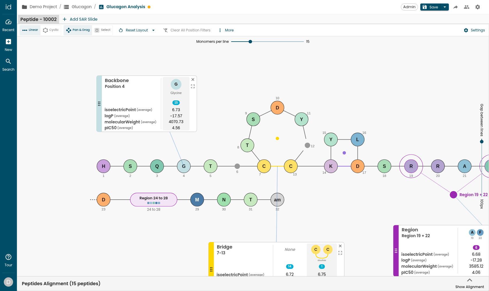Close the Backbone Position 4 card
Image resolution: width=489 pixels, height=291 pixels.
(193, 79)
